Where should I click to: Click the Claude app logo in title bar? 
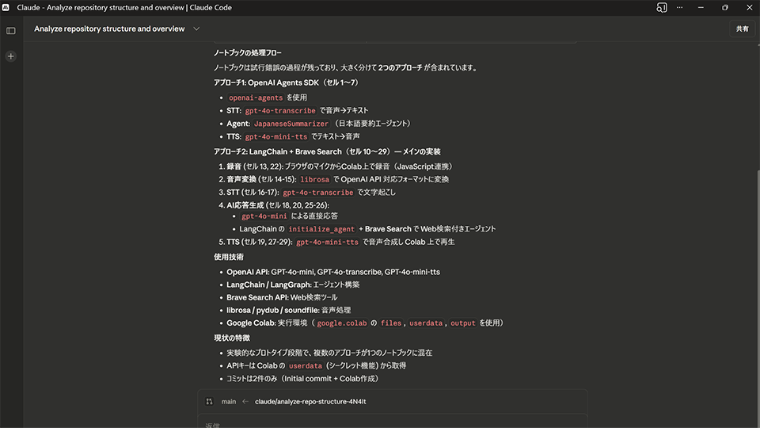coord(6,7)
